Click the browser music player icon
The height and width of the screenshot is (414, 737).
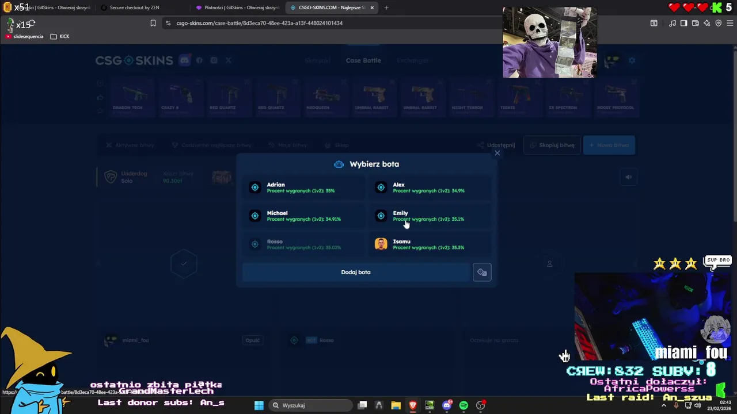[x=673, y=23]
